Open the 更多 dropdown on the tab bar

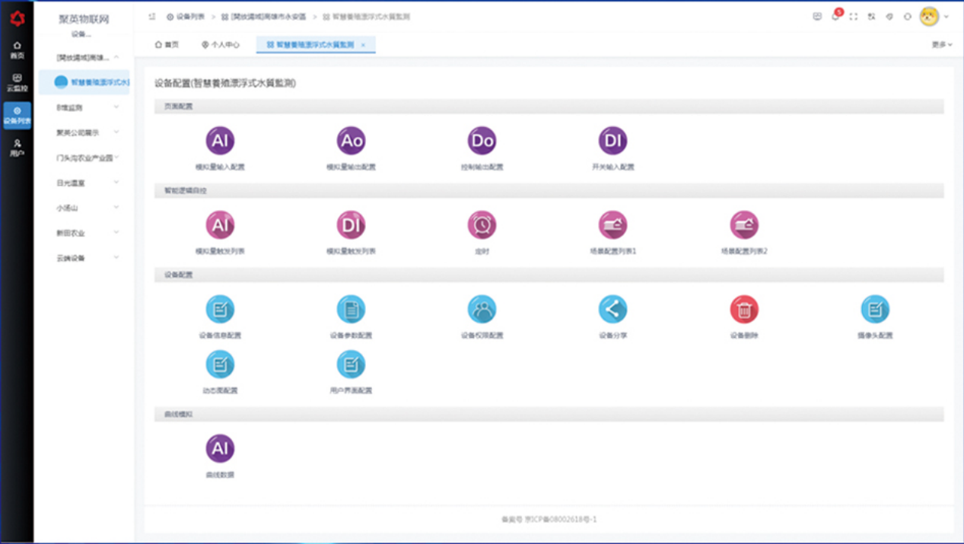tap(941, 45)
